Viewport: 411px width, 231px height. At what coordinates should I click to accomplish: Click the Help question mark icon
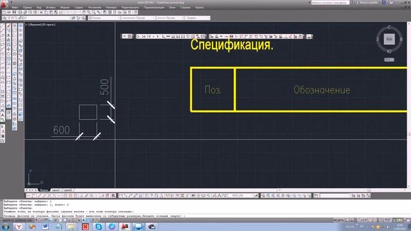tap(391, 3)
